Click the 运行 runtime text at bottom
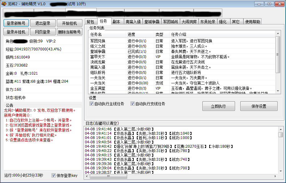Screen dimensions: 286x183 [24, 175]
